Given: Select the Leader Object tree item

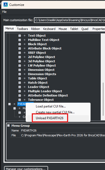Looking at the screenshot, I should 38,87.
